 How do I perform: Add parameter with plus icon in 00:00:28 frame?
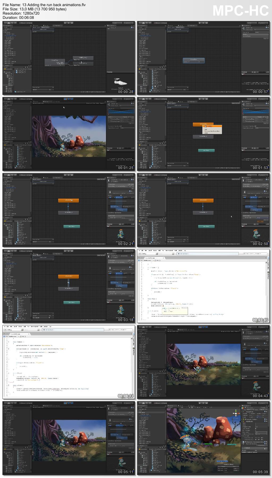pyautogui.click(x=53, y=87)
